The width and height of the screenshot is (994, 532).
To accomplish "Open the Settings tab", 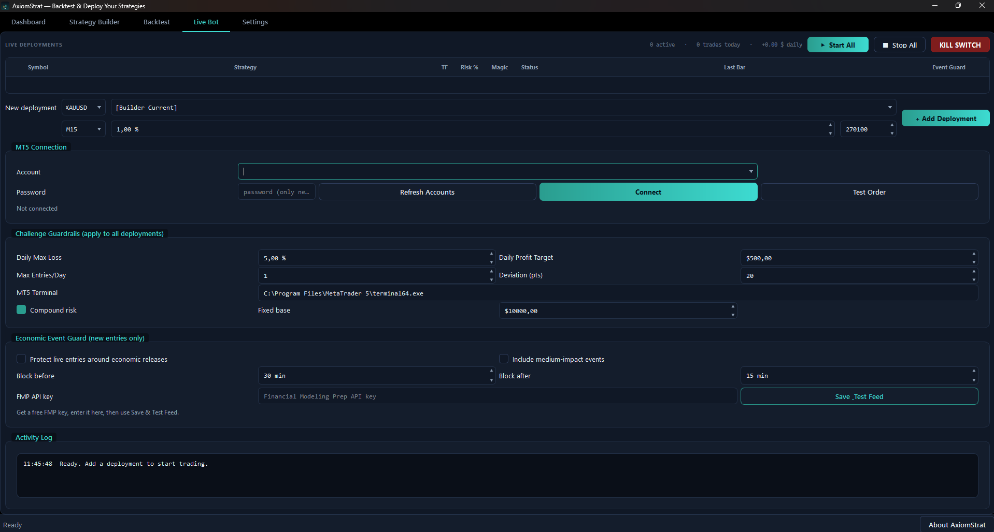I will [x=255, y=22].
